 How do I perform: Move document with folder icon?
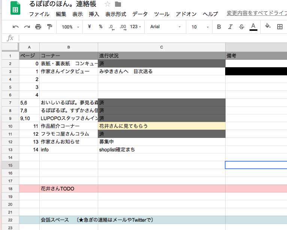click(x=118, y=4)
